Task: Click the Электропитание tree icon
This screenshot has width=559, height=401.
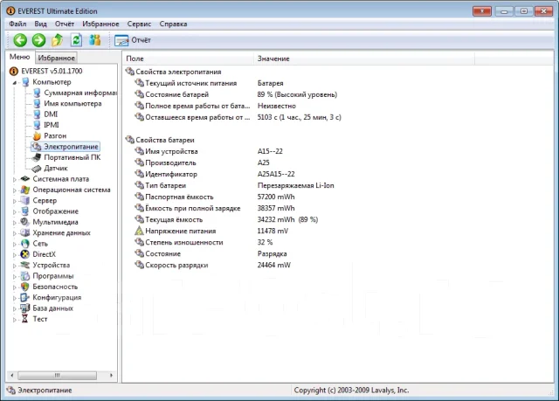Action: pyautogui.click(x=37, y=147)
